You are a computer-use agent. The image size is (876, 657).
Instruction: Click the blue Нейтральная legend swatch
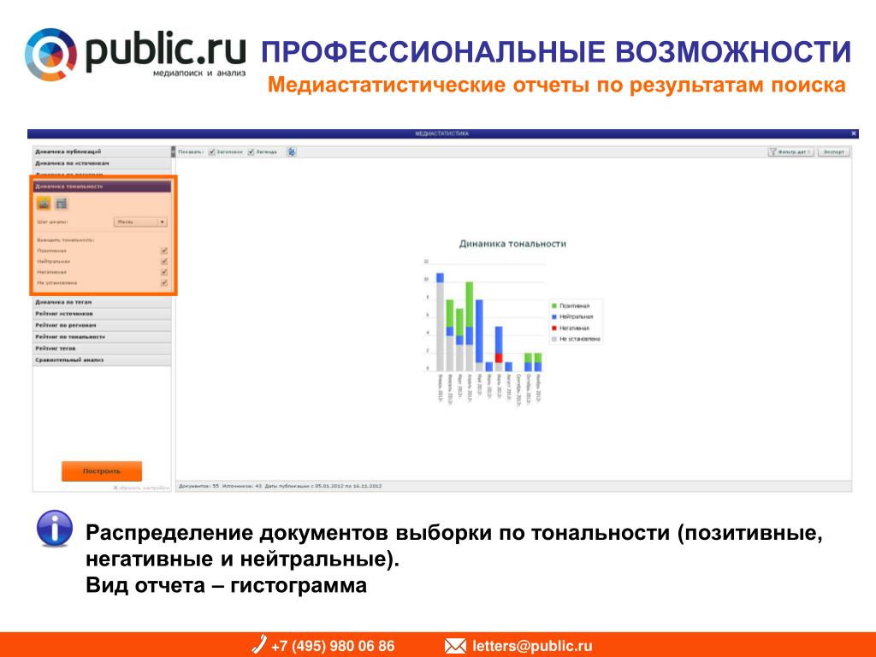point(554,317)
